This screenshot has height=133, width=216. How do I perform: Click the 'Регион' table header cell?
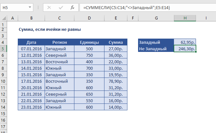pos(59,42)
